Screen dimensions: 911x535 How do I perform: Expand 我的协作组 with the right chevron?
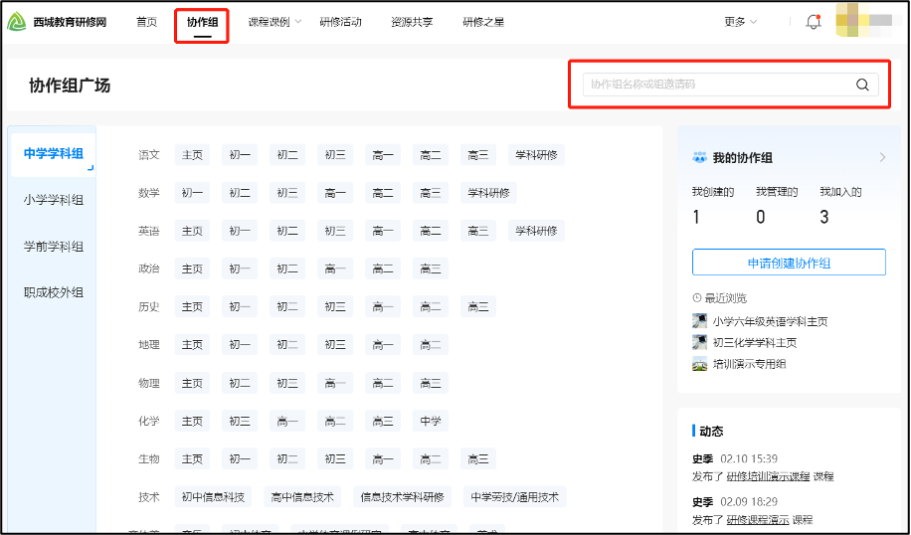(881, 157)
